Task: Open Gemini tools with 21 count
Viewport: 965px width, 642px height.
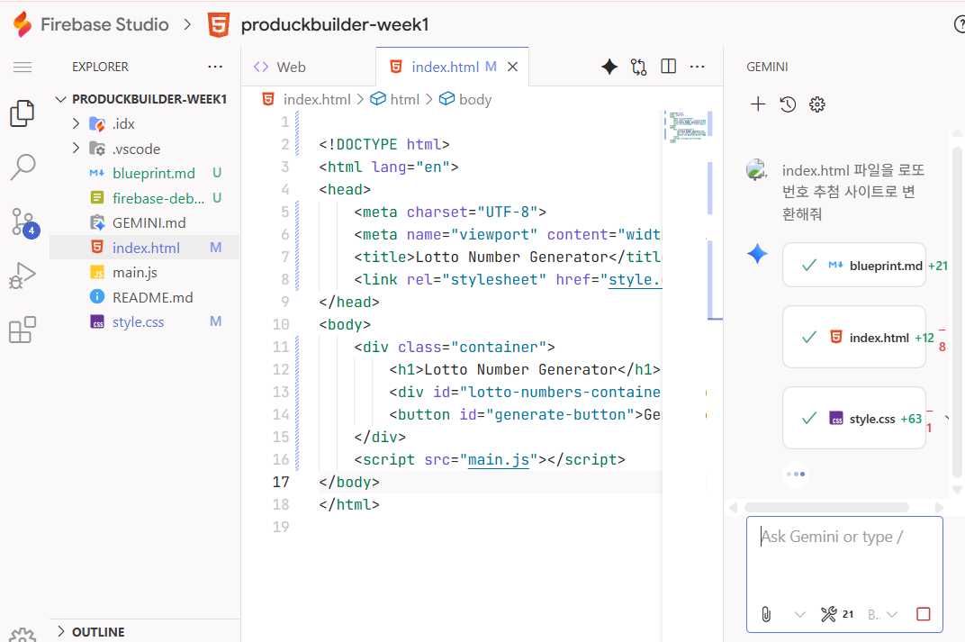Action: click(837, 614)
